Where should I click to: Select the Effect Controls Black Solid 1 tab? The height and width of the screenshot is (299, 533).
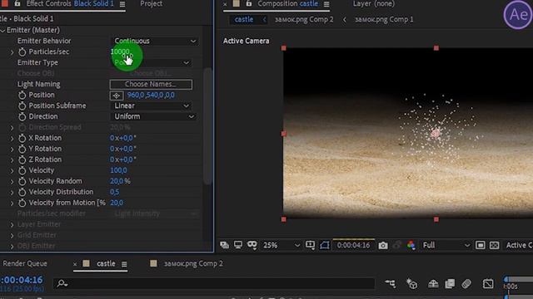pyautogui.click(x=70, y=3)
